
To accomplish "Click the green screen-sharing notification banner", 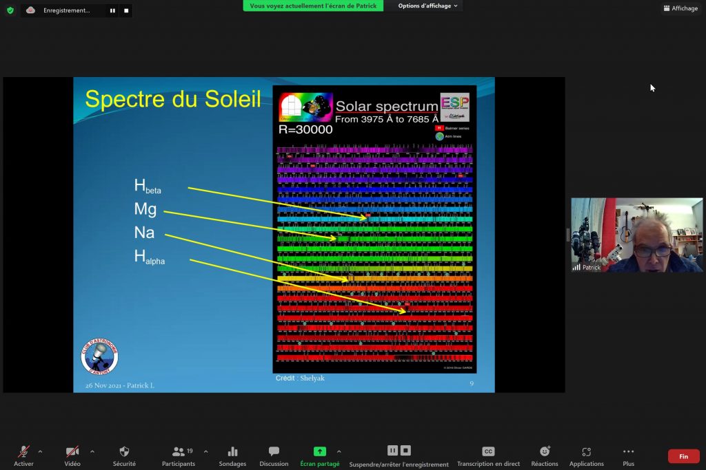I will click(x=313, y=6).
